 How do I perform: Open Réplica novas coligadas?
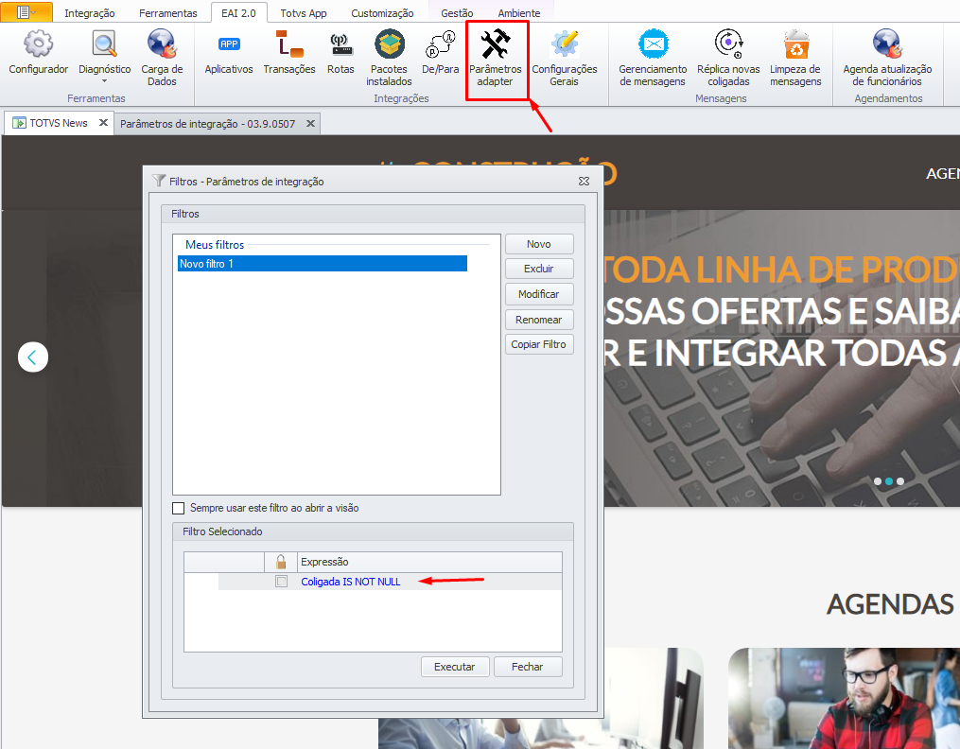pos(728,58)
